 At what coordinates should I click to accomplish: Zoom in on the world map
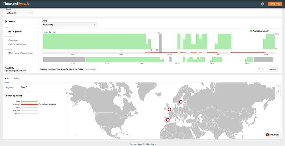[x=278, y=91]
